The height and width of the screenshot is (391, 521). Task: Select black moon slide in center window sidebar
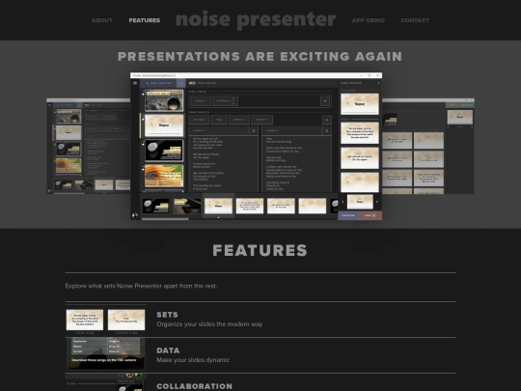(x=164, y=151)
